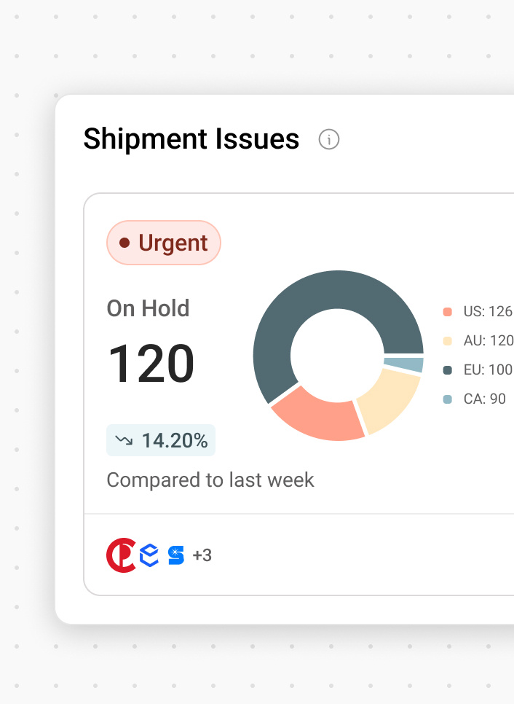Click the Urgent status badge
514x704 pixels.
tap(164, 243)
